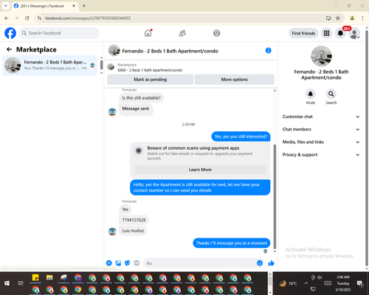Open the Facebook Home icon

[x=148, y=33]
